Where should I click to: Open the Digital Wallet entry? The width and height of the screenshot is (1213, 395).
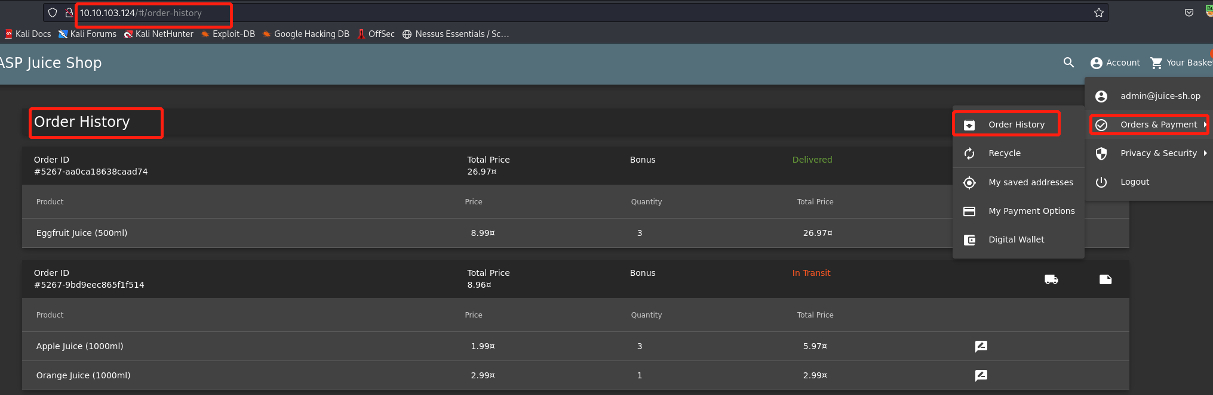tap(1016, 240)
